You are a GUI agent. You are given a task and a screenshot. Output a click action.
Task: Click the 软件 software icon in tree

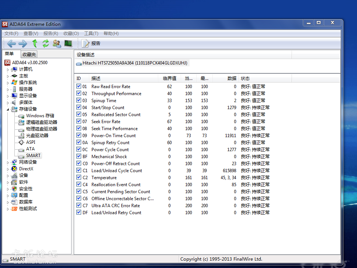[14, 182]
